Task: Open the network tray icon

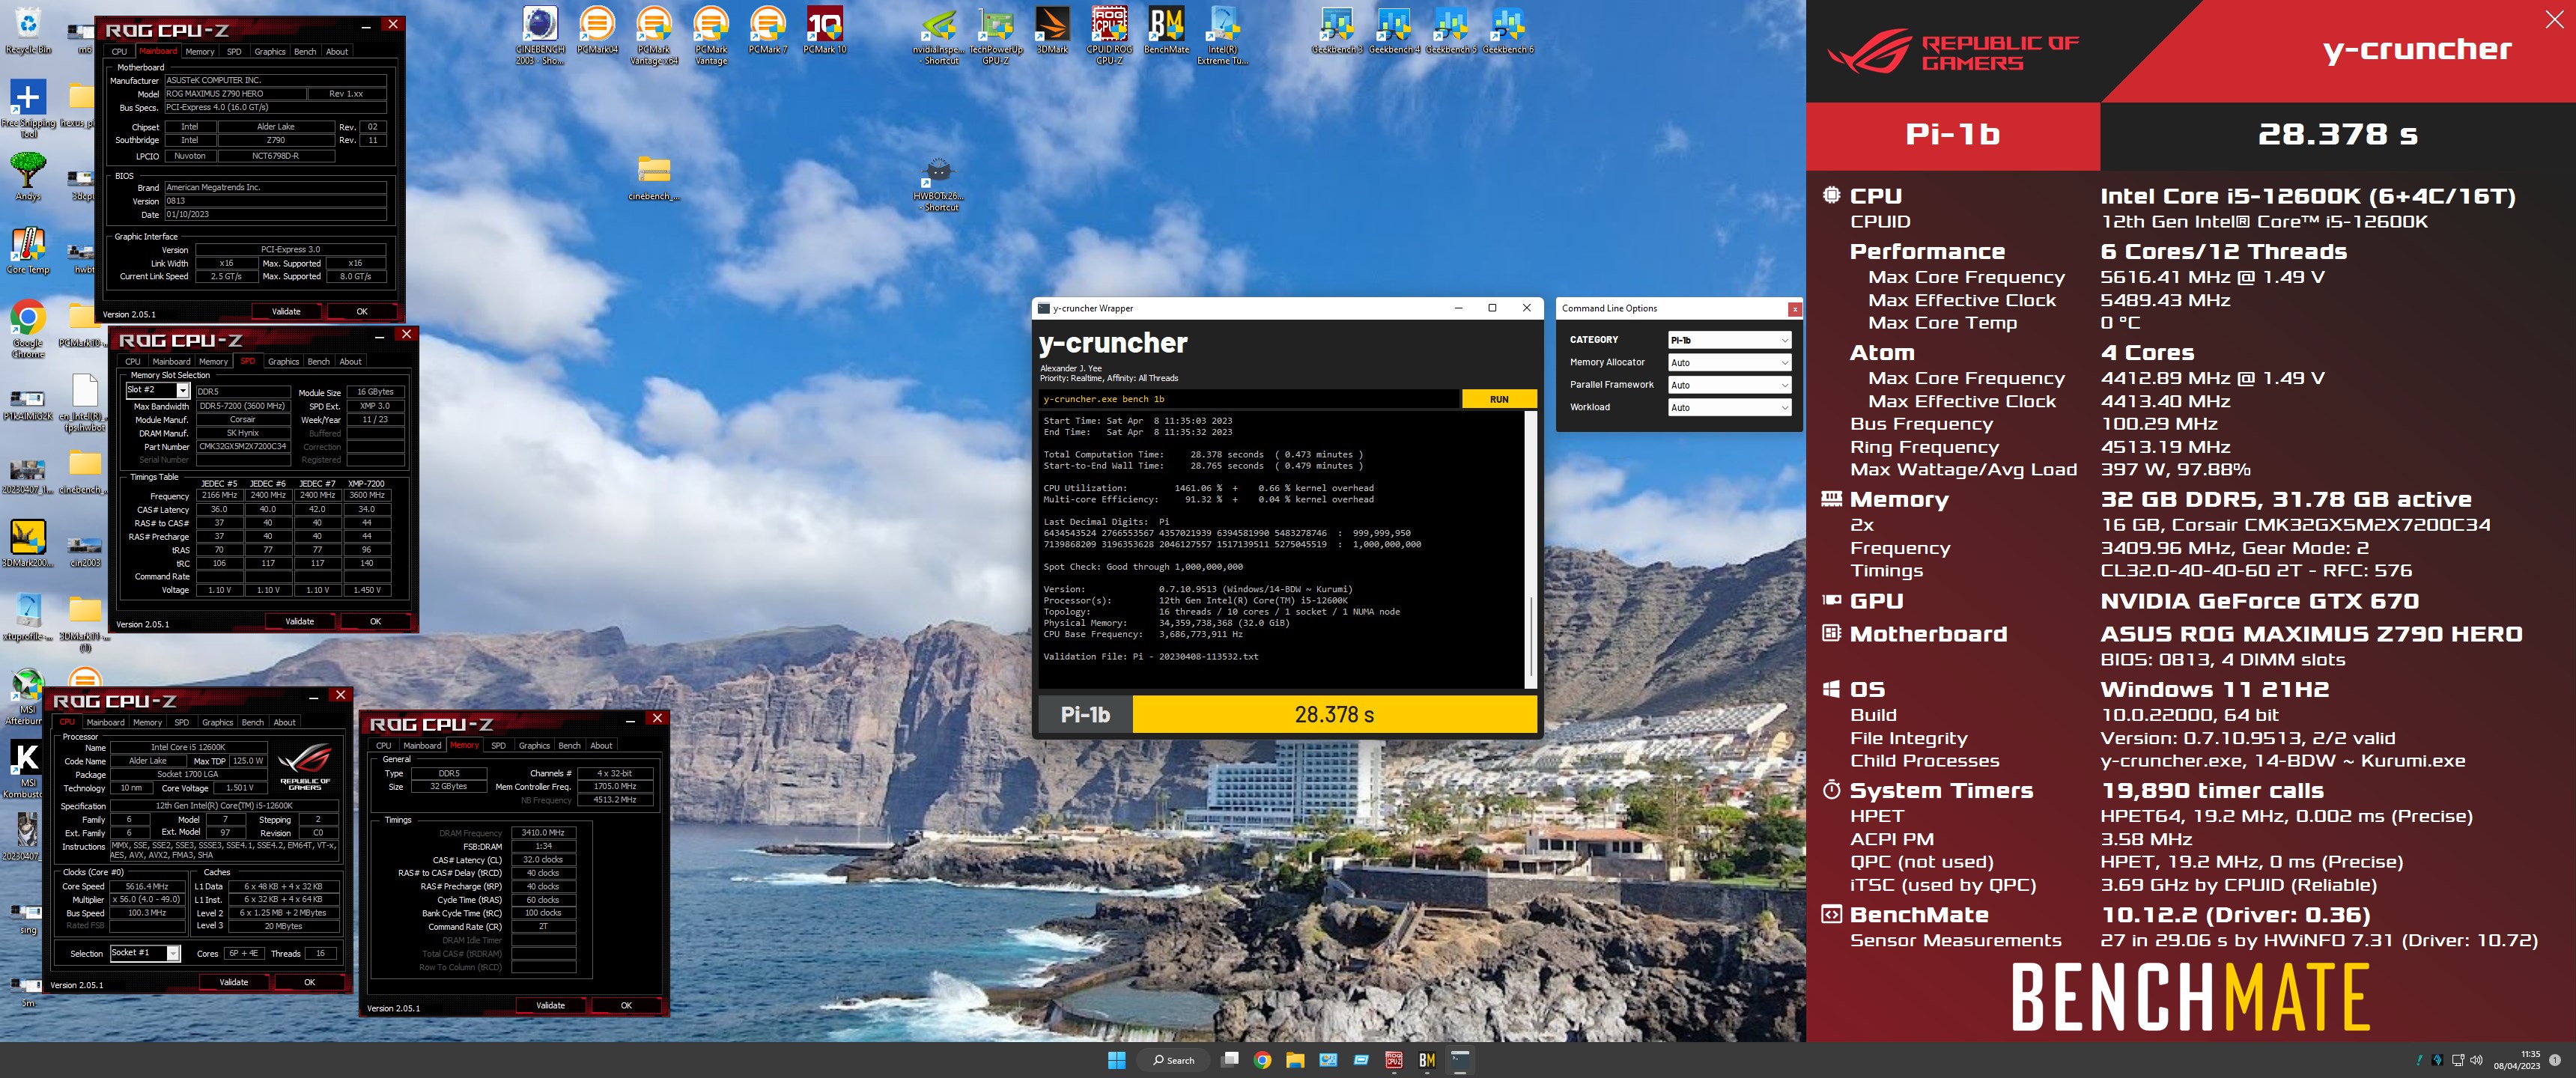Action: (x=2458, y=1060)
